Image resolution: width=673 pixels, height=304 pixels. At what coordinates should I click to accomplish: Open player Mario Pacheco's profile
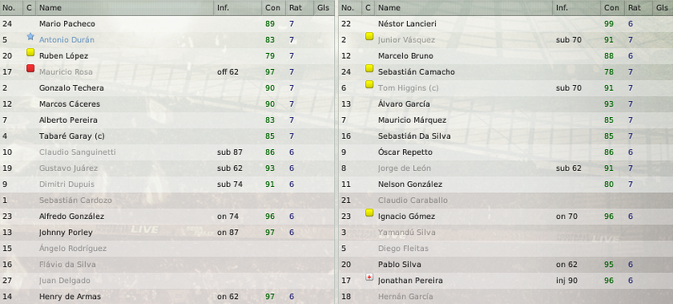(67, 24)
